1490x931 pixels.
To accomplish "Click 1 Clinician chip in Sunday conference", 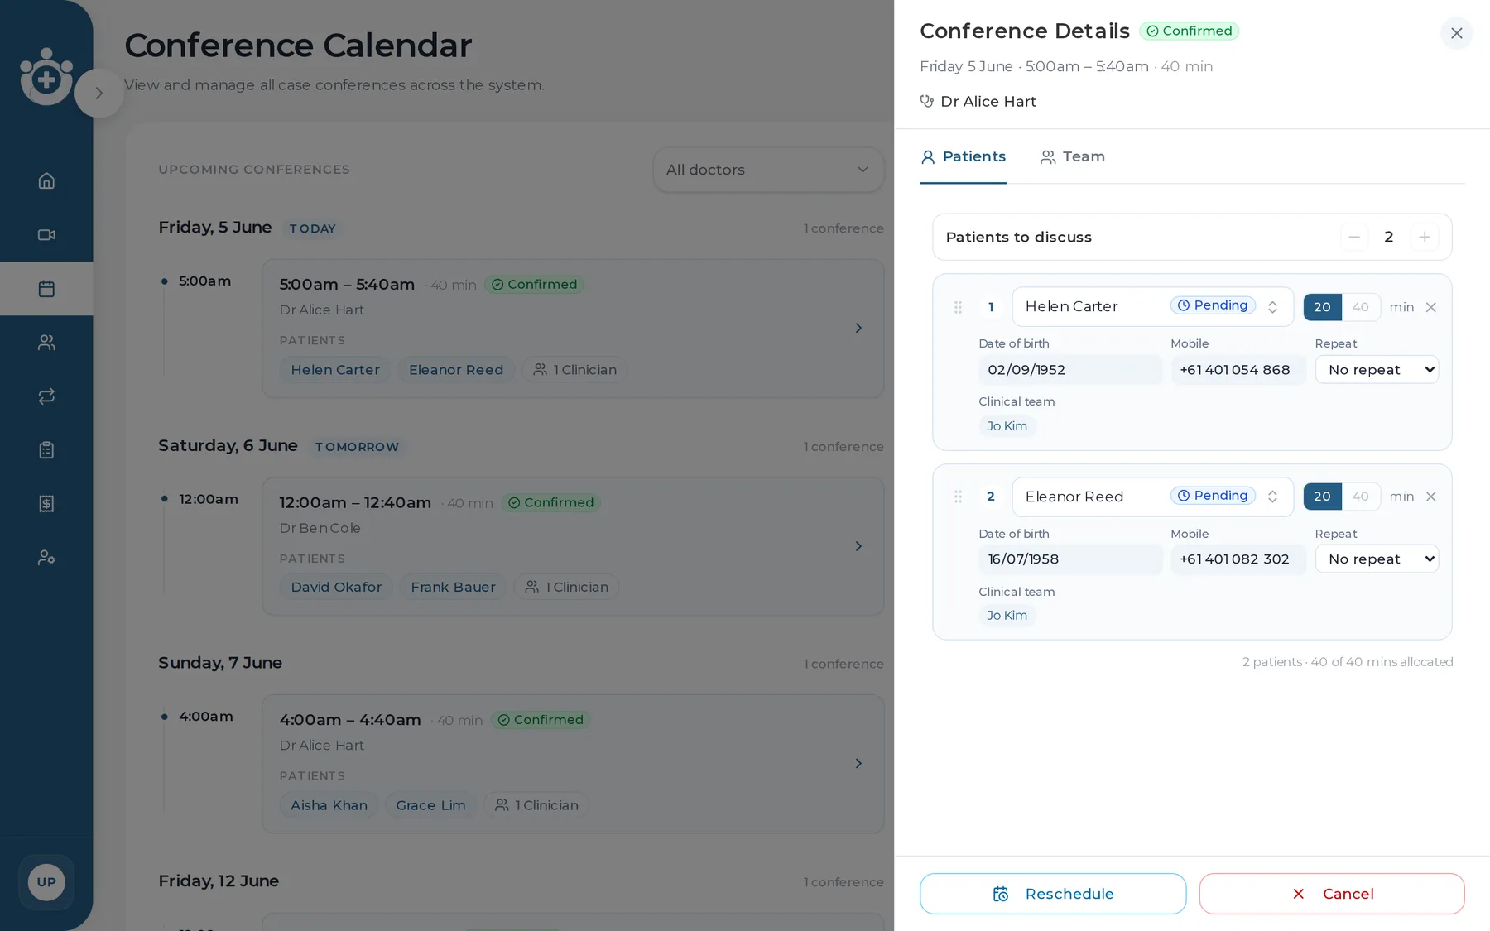I will [x=536, y=805].
